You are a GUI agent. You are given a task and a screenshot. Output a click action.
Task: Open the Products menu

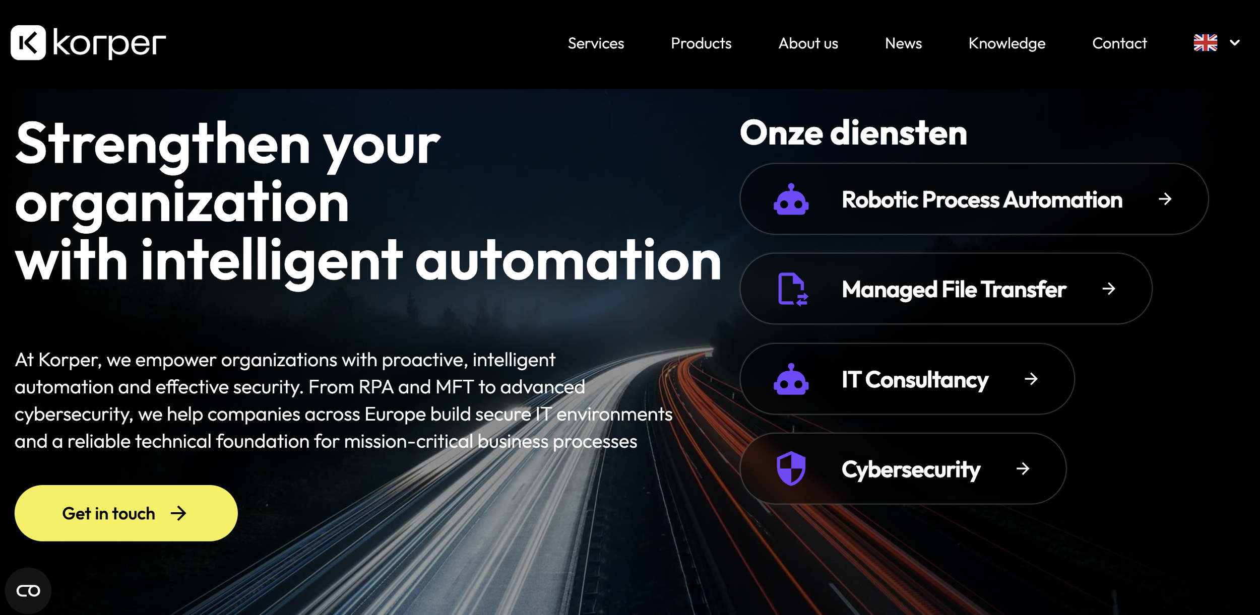click(x=701, y=43)
